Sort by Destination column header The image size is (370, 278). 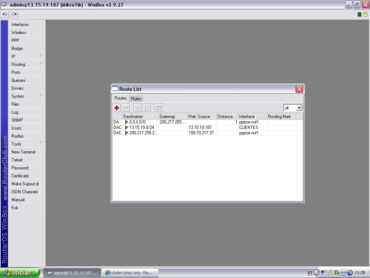141,117
